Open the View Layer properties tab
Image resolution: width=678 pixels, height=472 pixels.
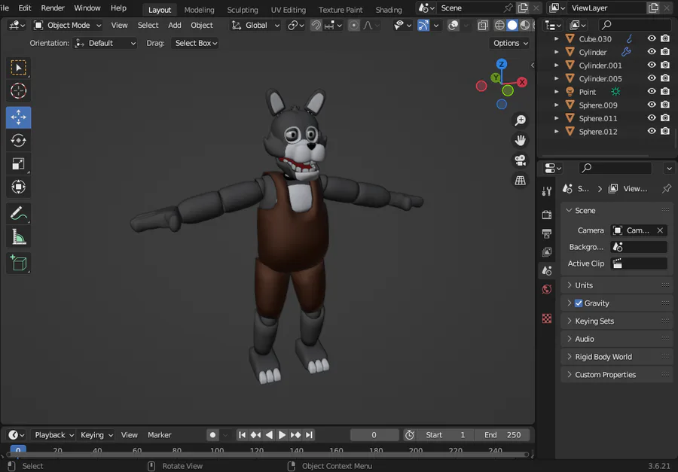point(547,252)
